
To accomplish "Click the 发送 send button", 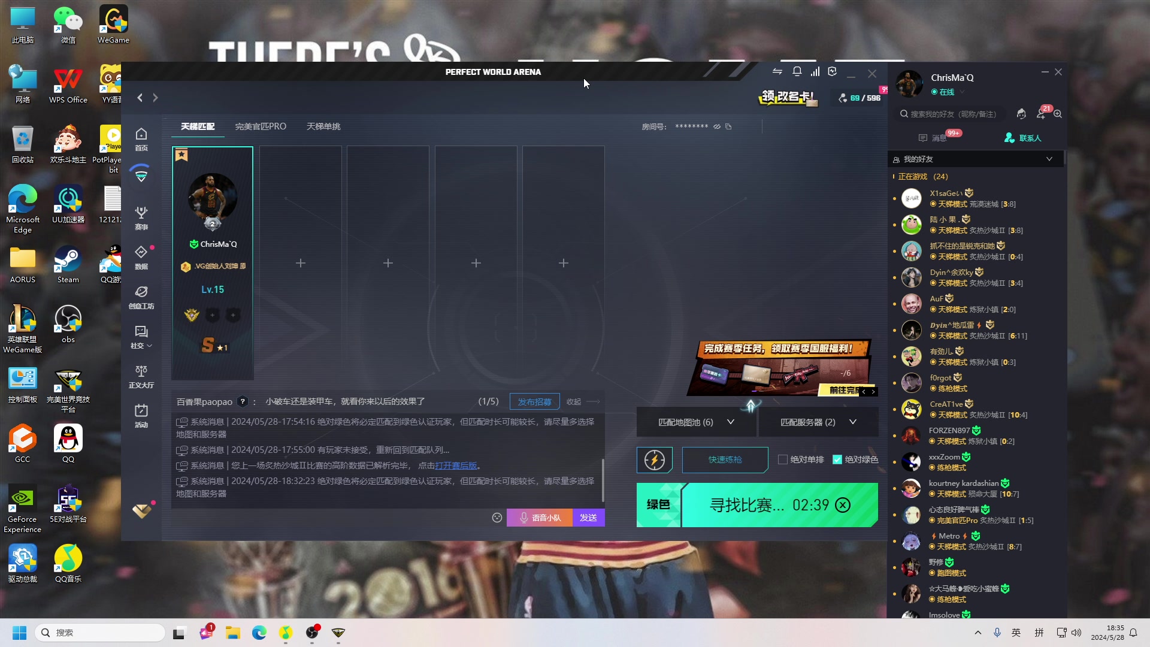I will pyautogui.click(x=588, y=518).
